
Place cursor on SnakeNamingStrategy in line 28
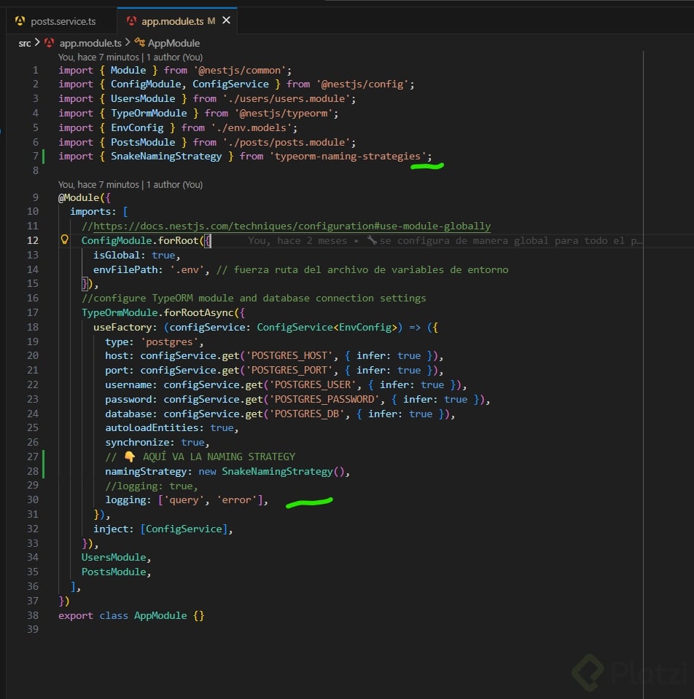pyautogui.click(x=276, y=471)
